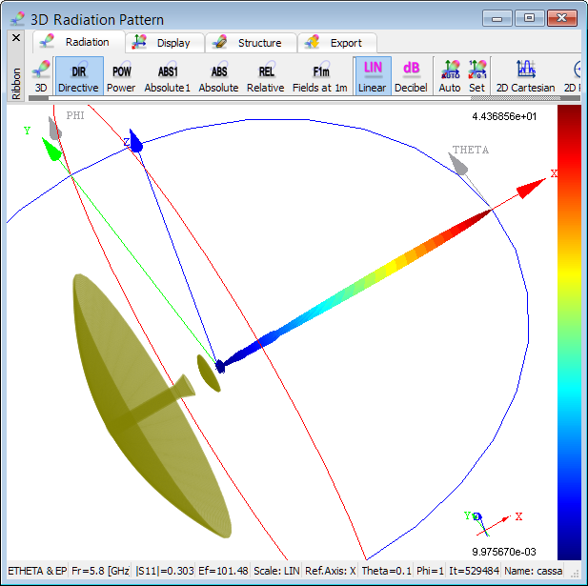Screen dimensions: 588x586
Task: Close the ribbon with the X button
Action: [x=16, y=38]
